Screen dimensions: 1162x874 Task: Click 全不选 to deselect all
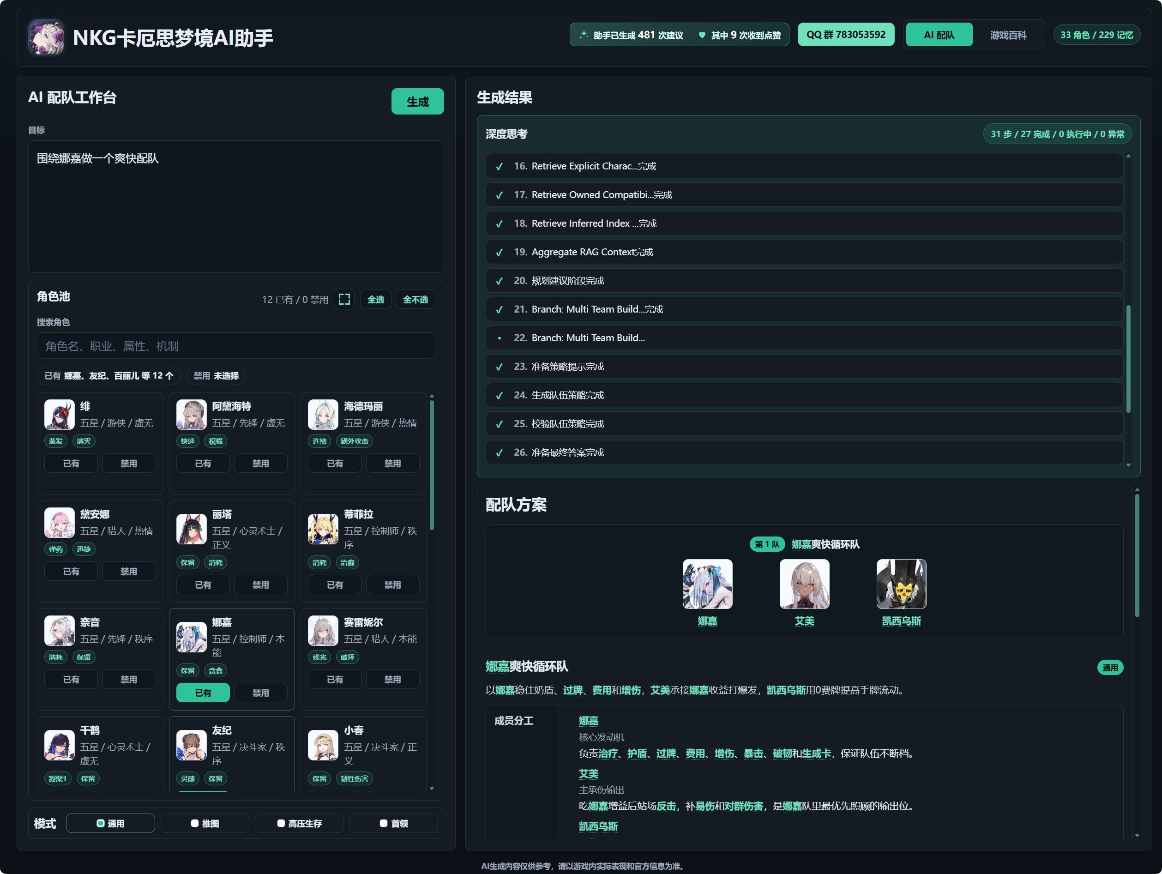[415, 299]
